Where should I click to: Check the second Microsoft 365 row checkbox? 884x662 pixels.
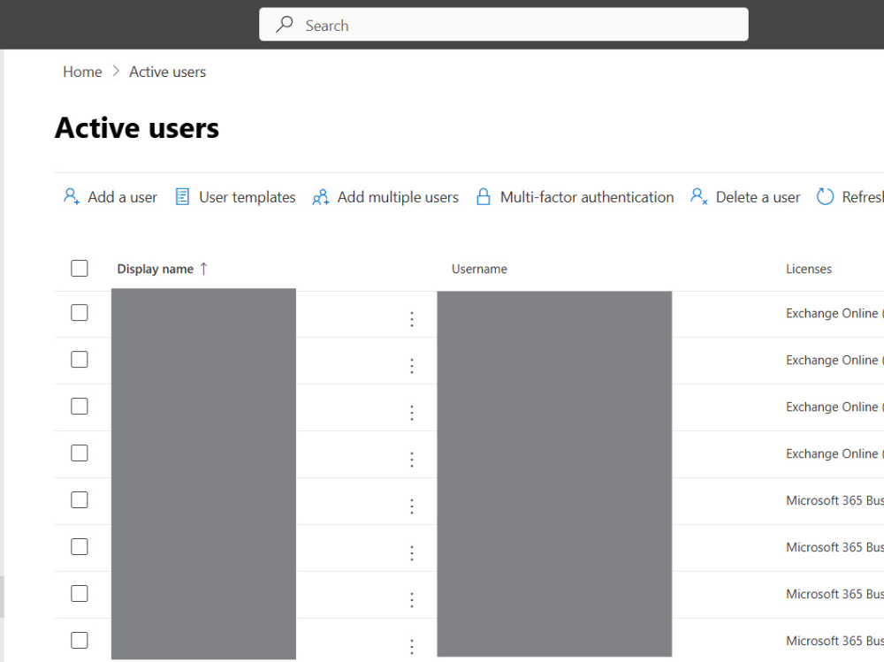pos(80,546)
